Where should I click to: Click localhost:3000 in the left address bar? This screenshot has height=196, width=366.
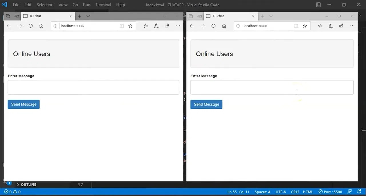(72, 26)
